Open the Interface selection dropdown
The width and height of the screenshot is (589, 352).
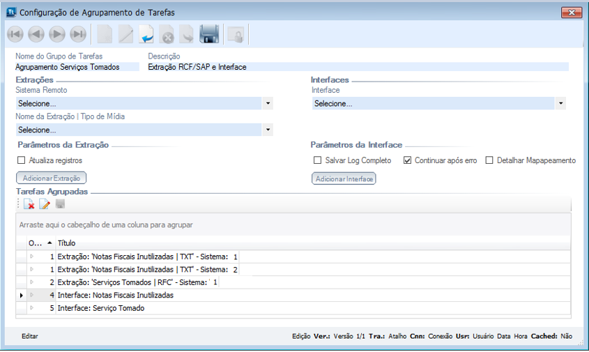(x=560, y=104)
